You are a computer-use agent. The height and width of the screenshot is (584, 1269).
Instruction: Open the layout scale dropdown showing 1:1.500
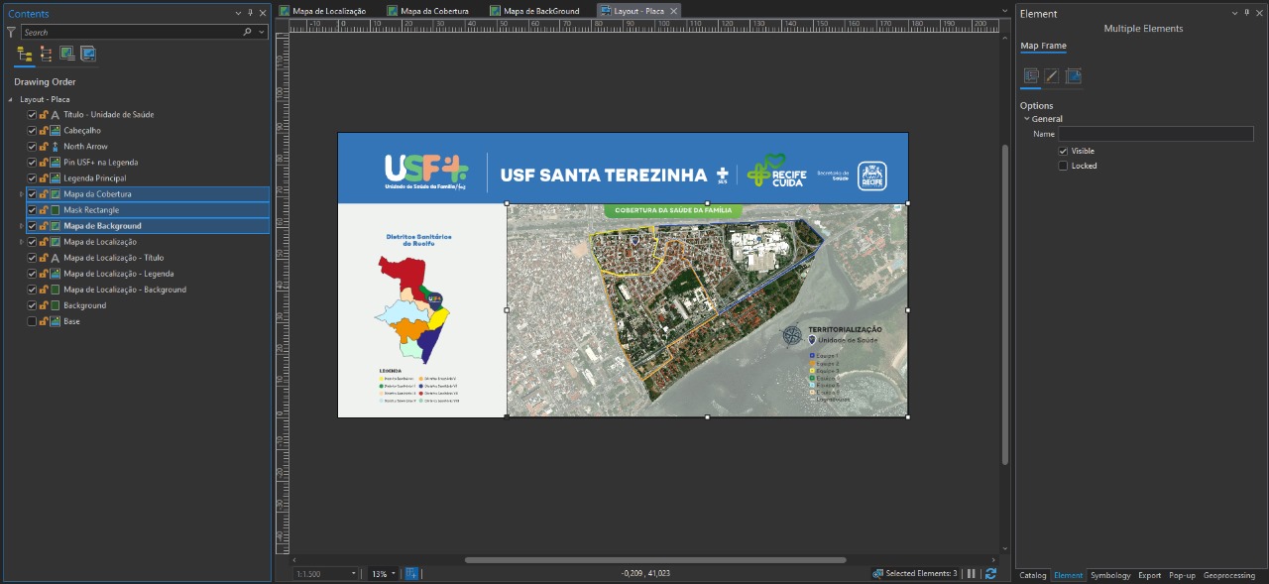click(356, 573)
